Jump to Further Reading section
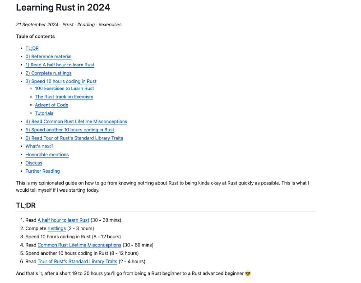The width and height of the screenshot is (361, 283). coord(42,172)
